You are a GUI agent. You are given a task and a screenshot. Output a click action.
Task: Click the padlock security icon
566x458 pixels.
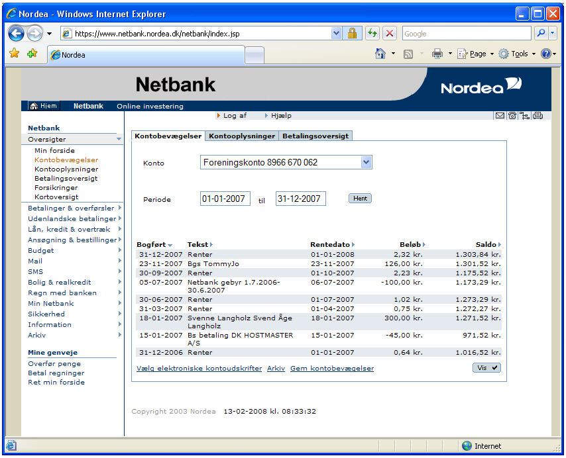coord(352,34)
